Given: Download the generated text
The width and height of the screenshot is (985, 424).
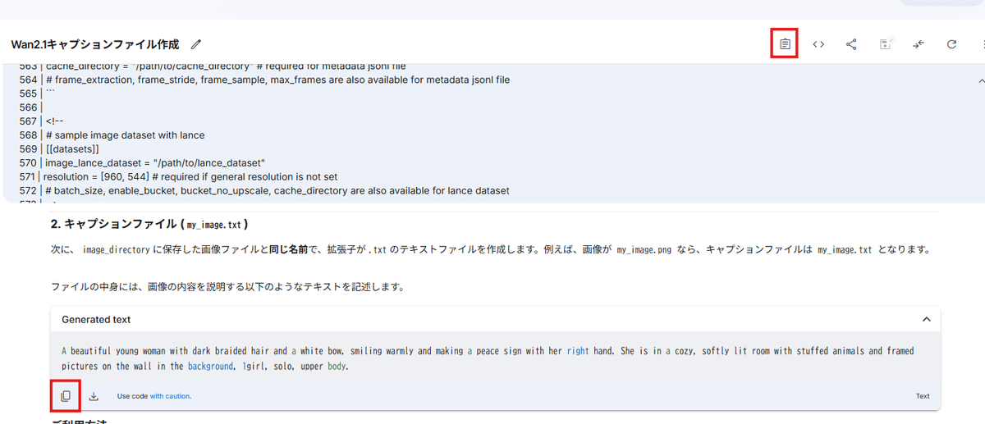Looking at the screenshot, I should tap(94, 396).
